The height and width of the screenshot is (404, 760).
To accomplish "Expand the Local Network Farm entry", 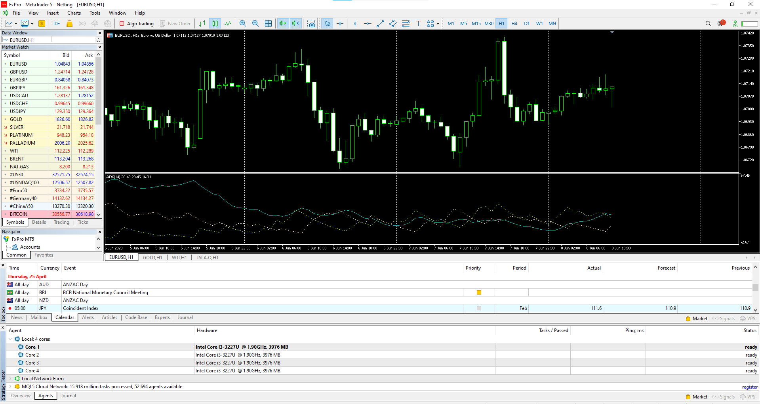I will click(x=10, y=378).
